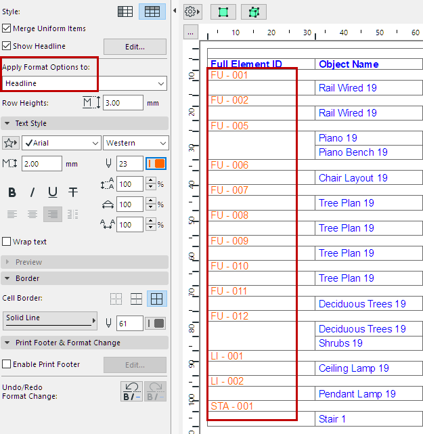This screenshot has width=423, height=434.
Task: Select the first table style icon
Action: point(125,12)
